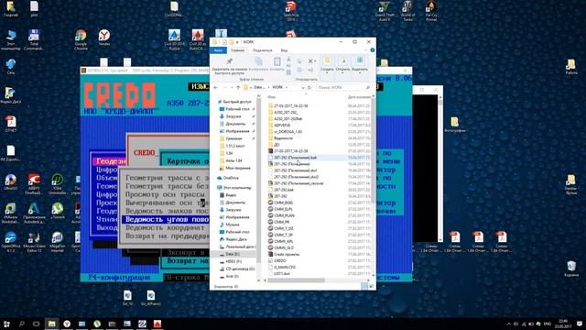
Task: Open Delete button dropdown arrow
Action: click(x=315, y=61)
